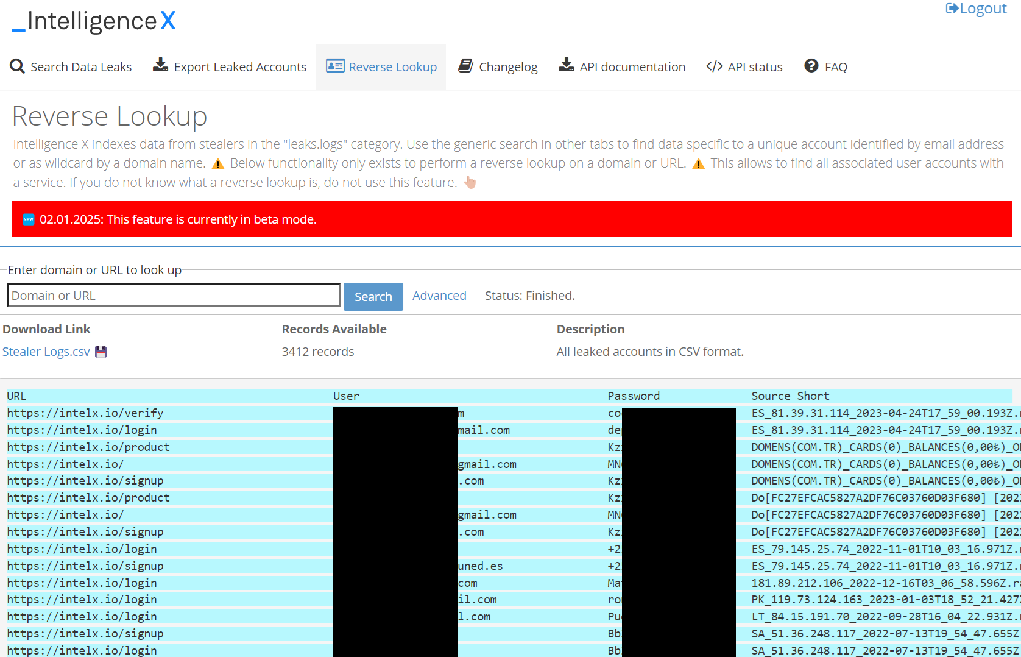1021x657 pixels.
Task: Click the magnifying glass Search Data Leaks icon
Action: click(x=17, y=66)
